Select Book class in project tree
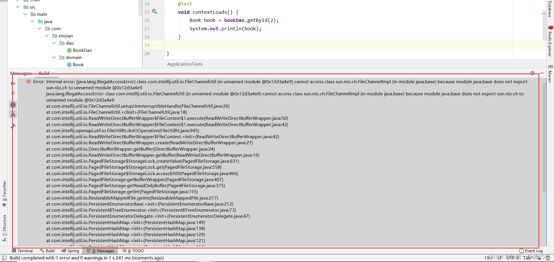Image resolution: width=554 pixels, height=262 pixels. 75,64
